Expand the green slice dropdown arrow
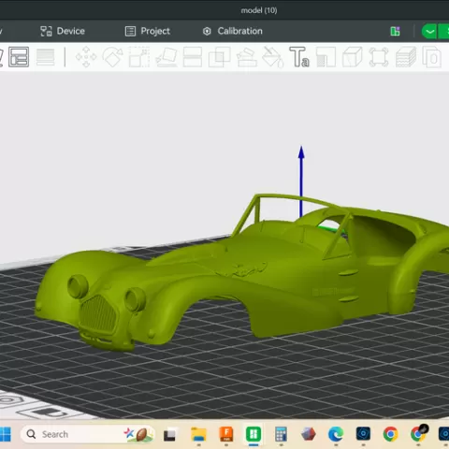Image resolution: width=449 pixels, height=449 pixels. pos(429,31)
